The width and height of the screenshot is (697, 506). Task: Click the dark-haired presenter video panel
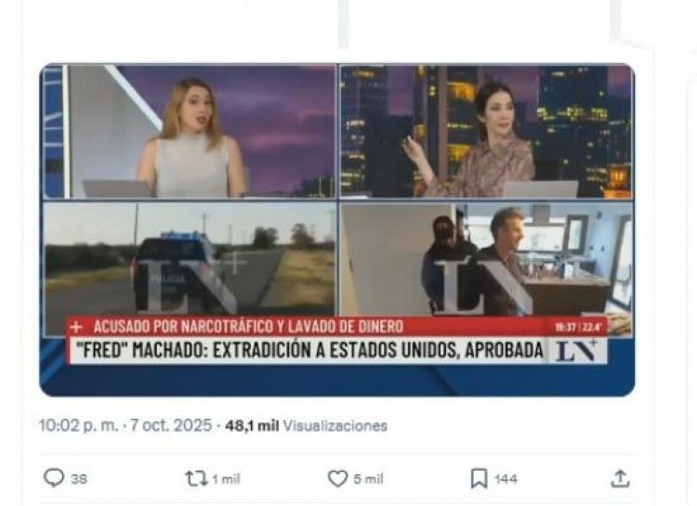point(486,132)
